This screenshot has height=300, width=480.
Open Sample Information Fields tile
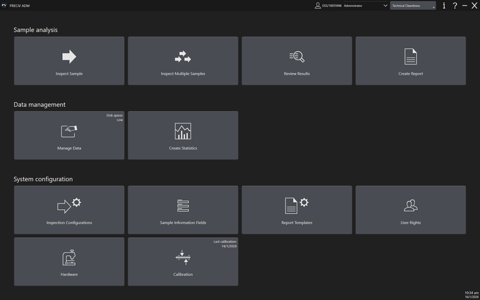[x=183, y=210]
